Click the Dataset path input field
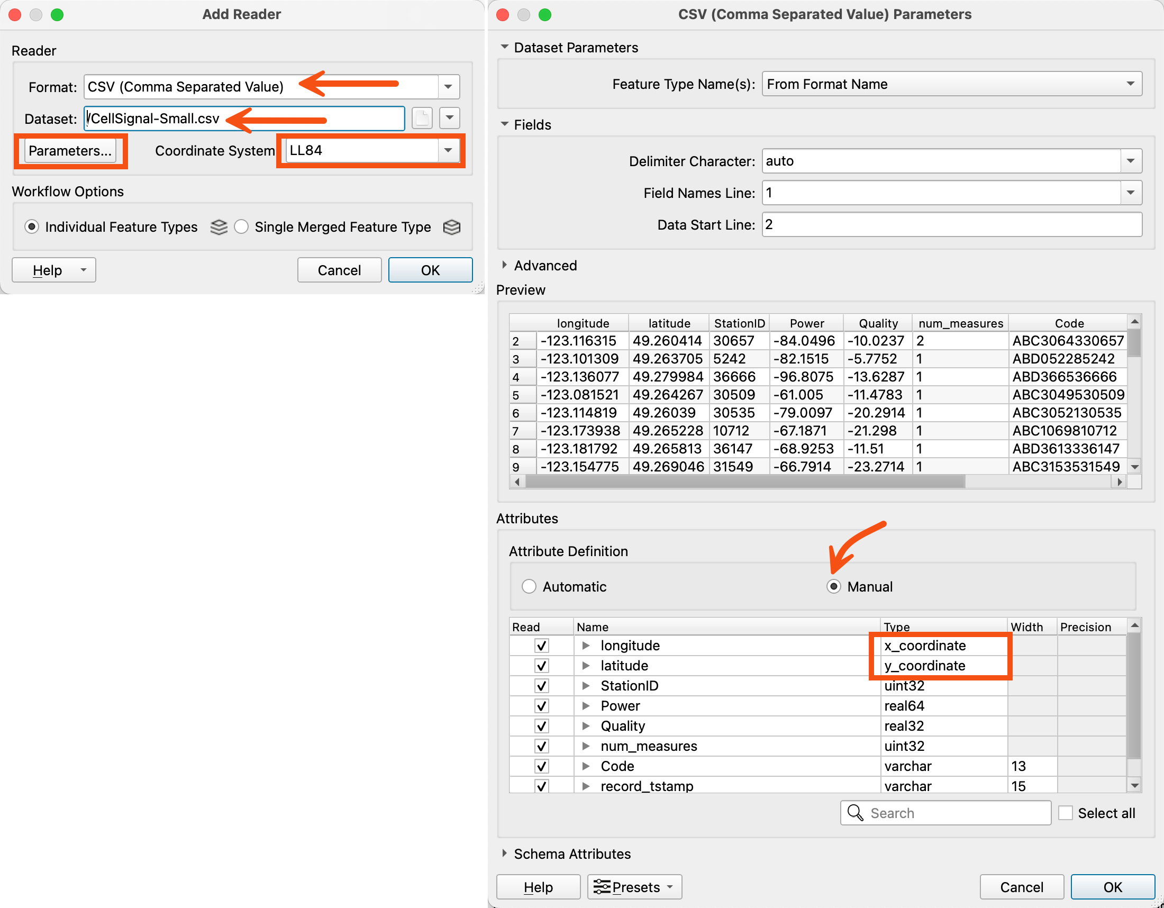The height and width of the screenshot is (908, 1164). pos(244,119)
